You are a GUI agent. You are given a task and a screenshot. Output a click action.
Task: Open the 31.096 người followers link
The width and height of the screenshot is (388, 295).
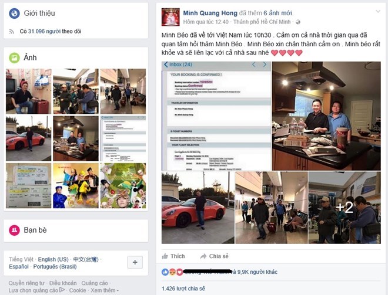[44, 31]
